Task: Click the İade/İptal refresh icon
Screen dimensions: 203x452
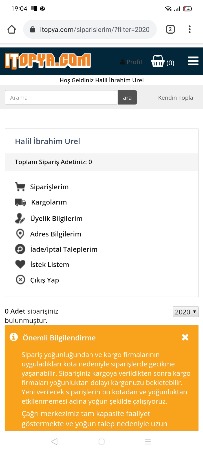Action: tap(20, 249)
